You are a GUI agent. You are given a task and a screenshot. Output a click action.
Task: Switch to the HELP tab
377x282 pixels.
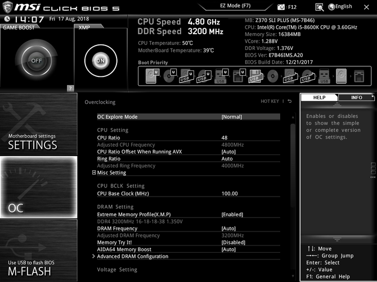pos(319,97)
